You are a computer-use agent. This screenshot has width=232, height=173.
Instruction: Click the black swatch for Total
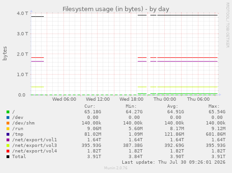point(8,157)
